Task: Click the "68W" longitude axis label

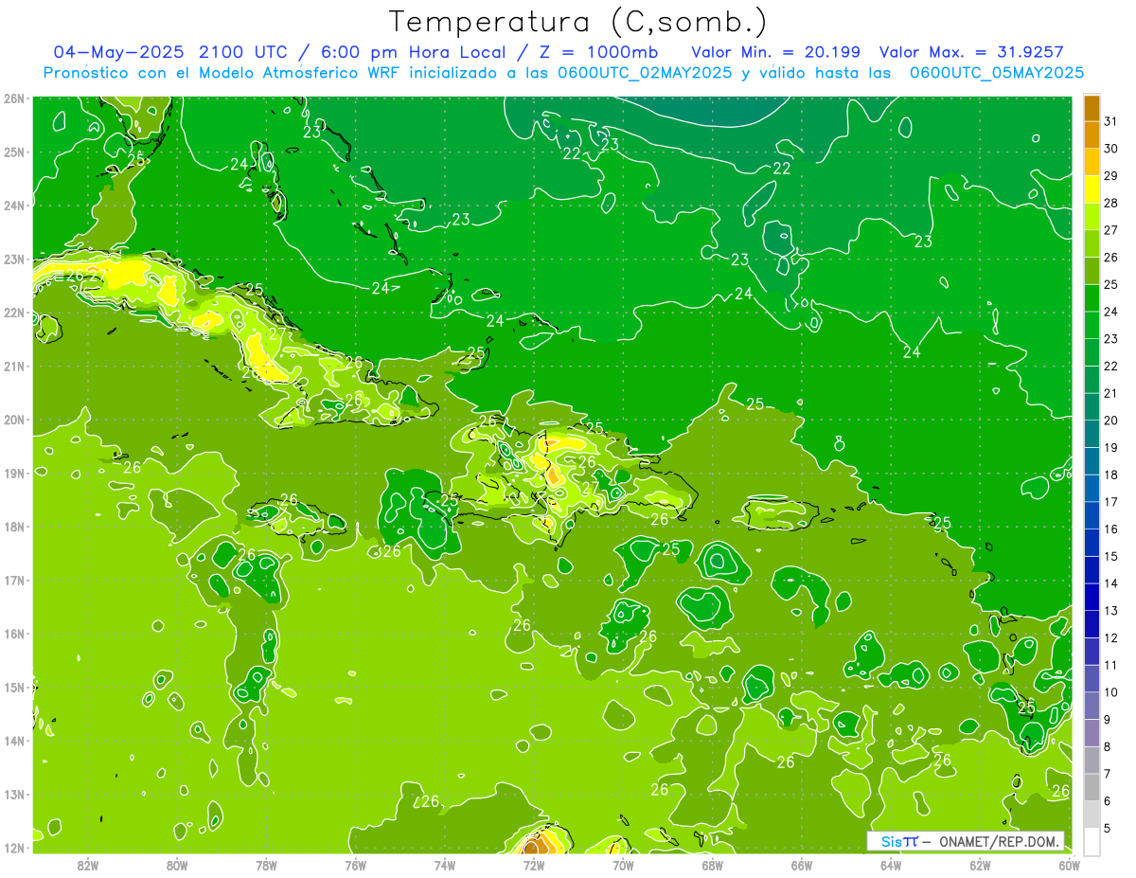Action: (x=712, y=865)
